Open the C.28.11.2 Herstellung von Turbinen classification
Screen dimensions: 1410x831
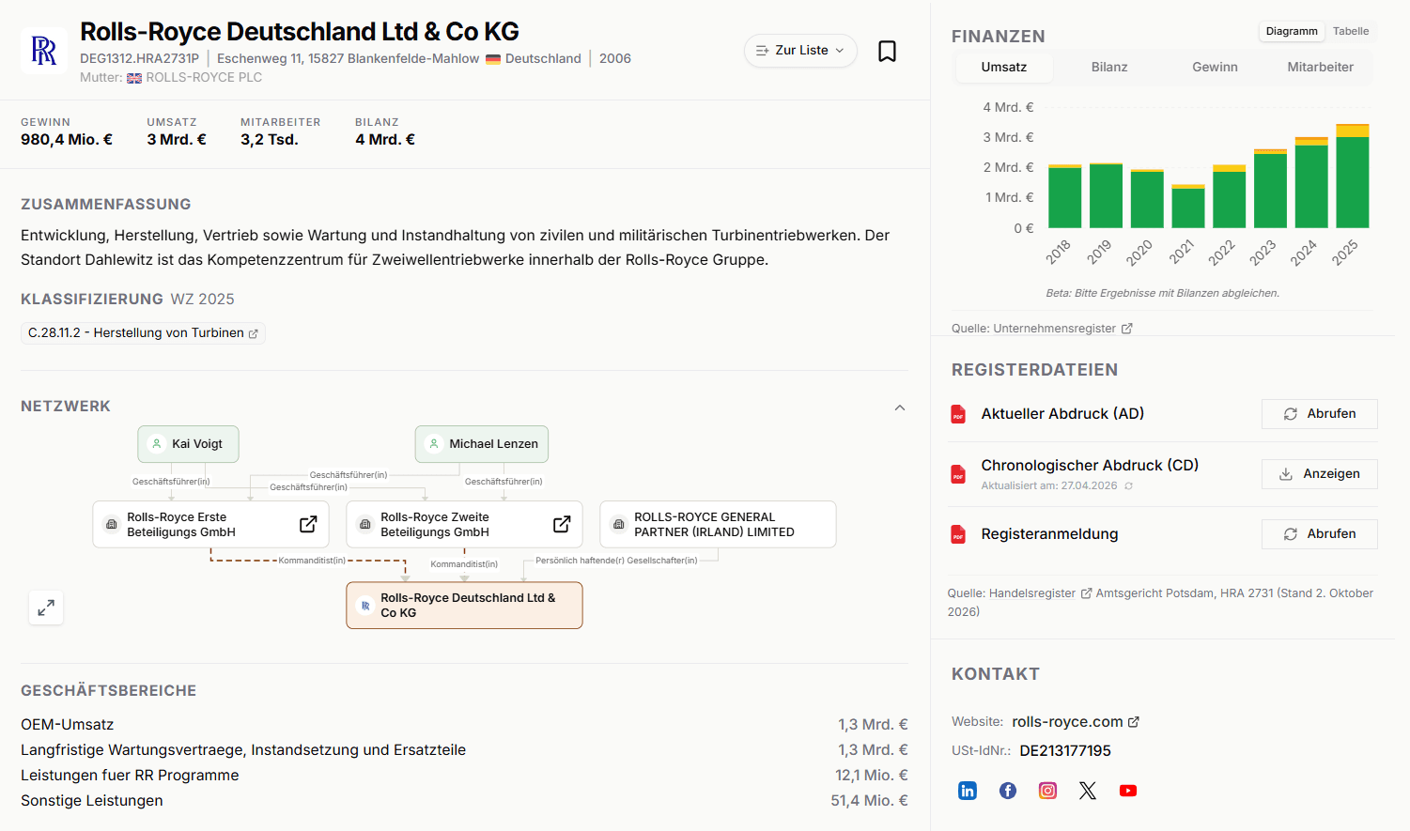(x=143, y=333)
